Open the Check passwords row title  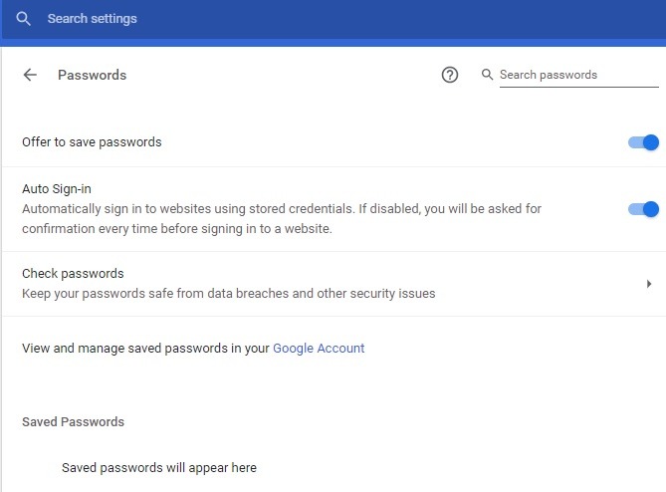pos(73,274)
